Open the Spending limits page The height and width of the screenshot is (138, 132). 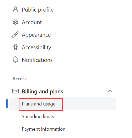[38, 116]
